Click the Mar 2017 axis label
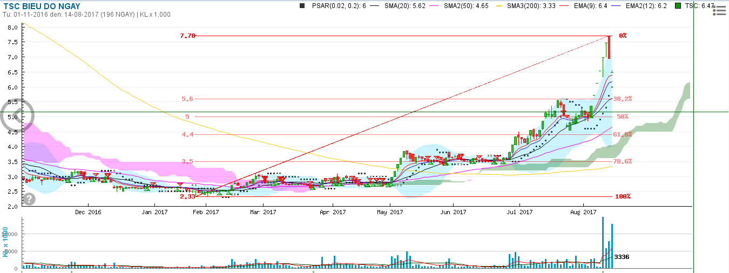729x273 pixels. 262,212
